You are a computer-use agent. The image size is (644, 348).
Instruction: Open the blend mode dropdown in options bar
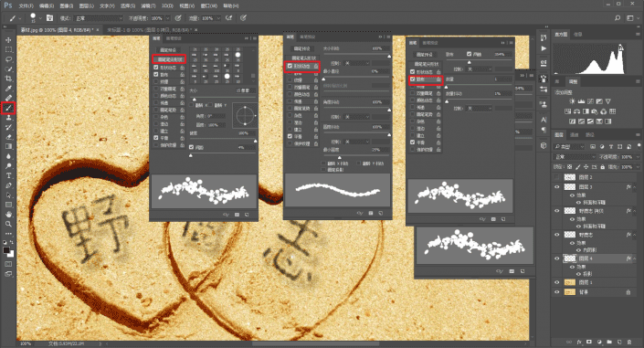[99, 18]
